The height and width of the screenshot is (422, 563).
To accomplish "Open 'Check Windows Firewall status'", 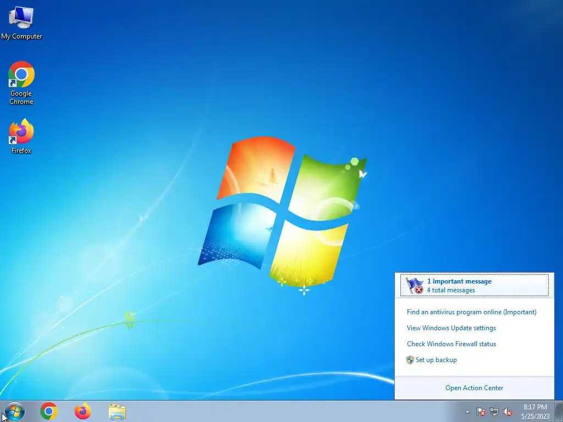I will pyautogui.click(x=451, y=344).
